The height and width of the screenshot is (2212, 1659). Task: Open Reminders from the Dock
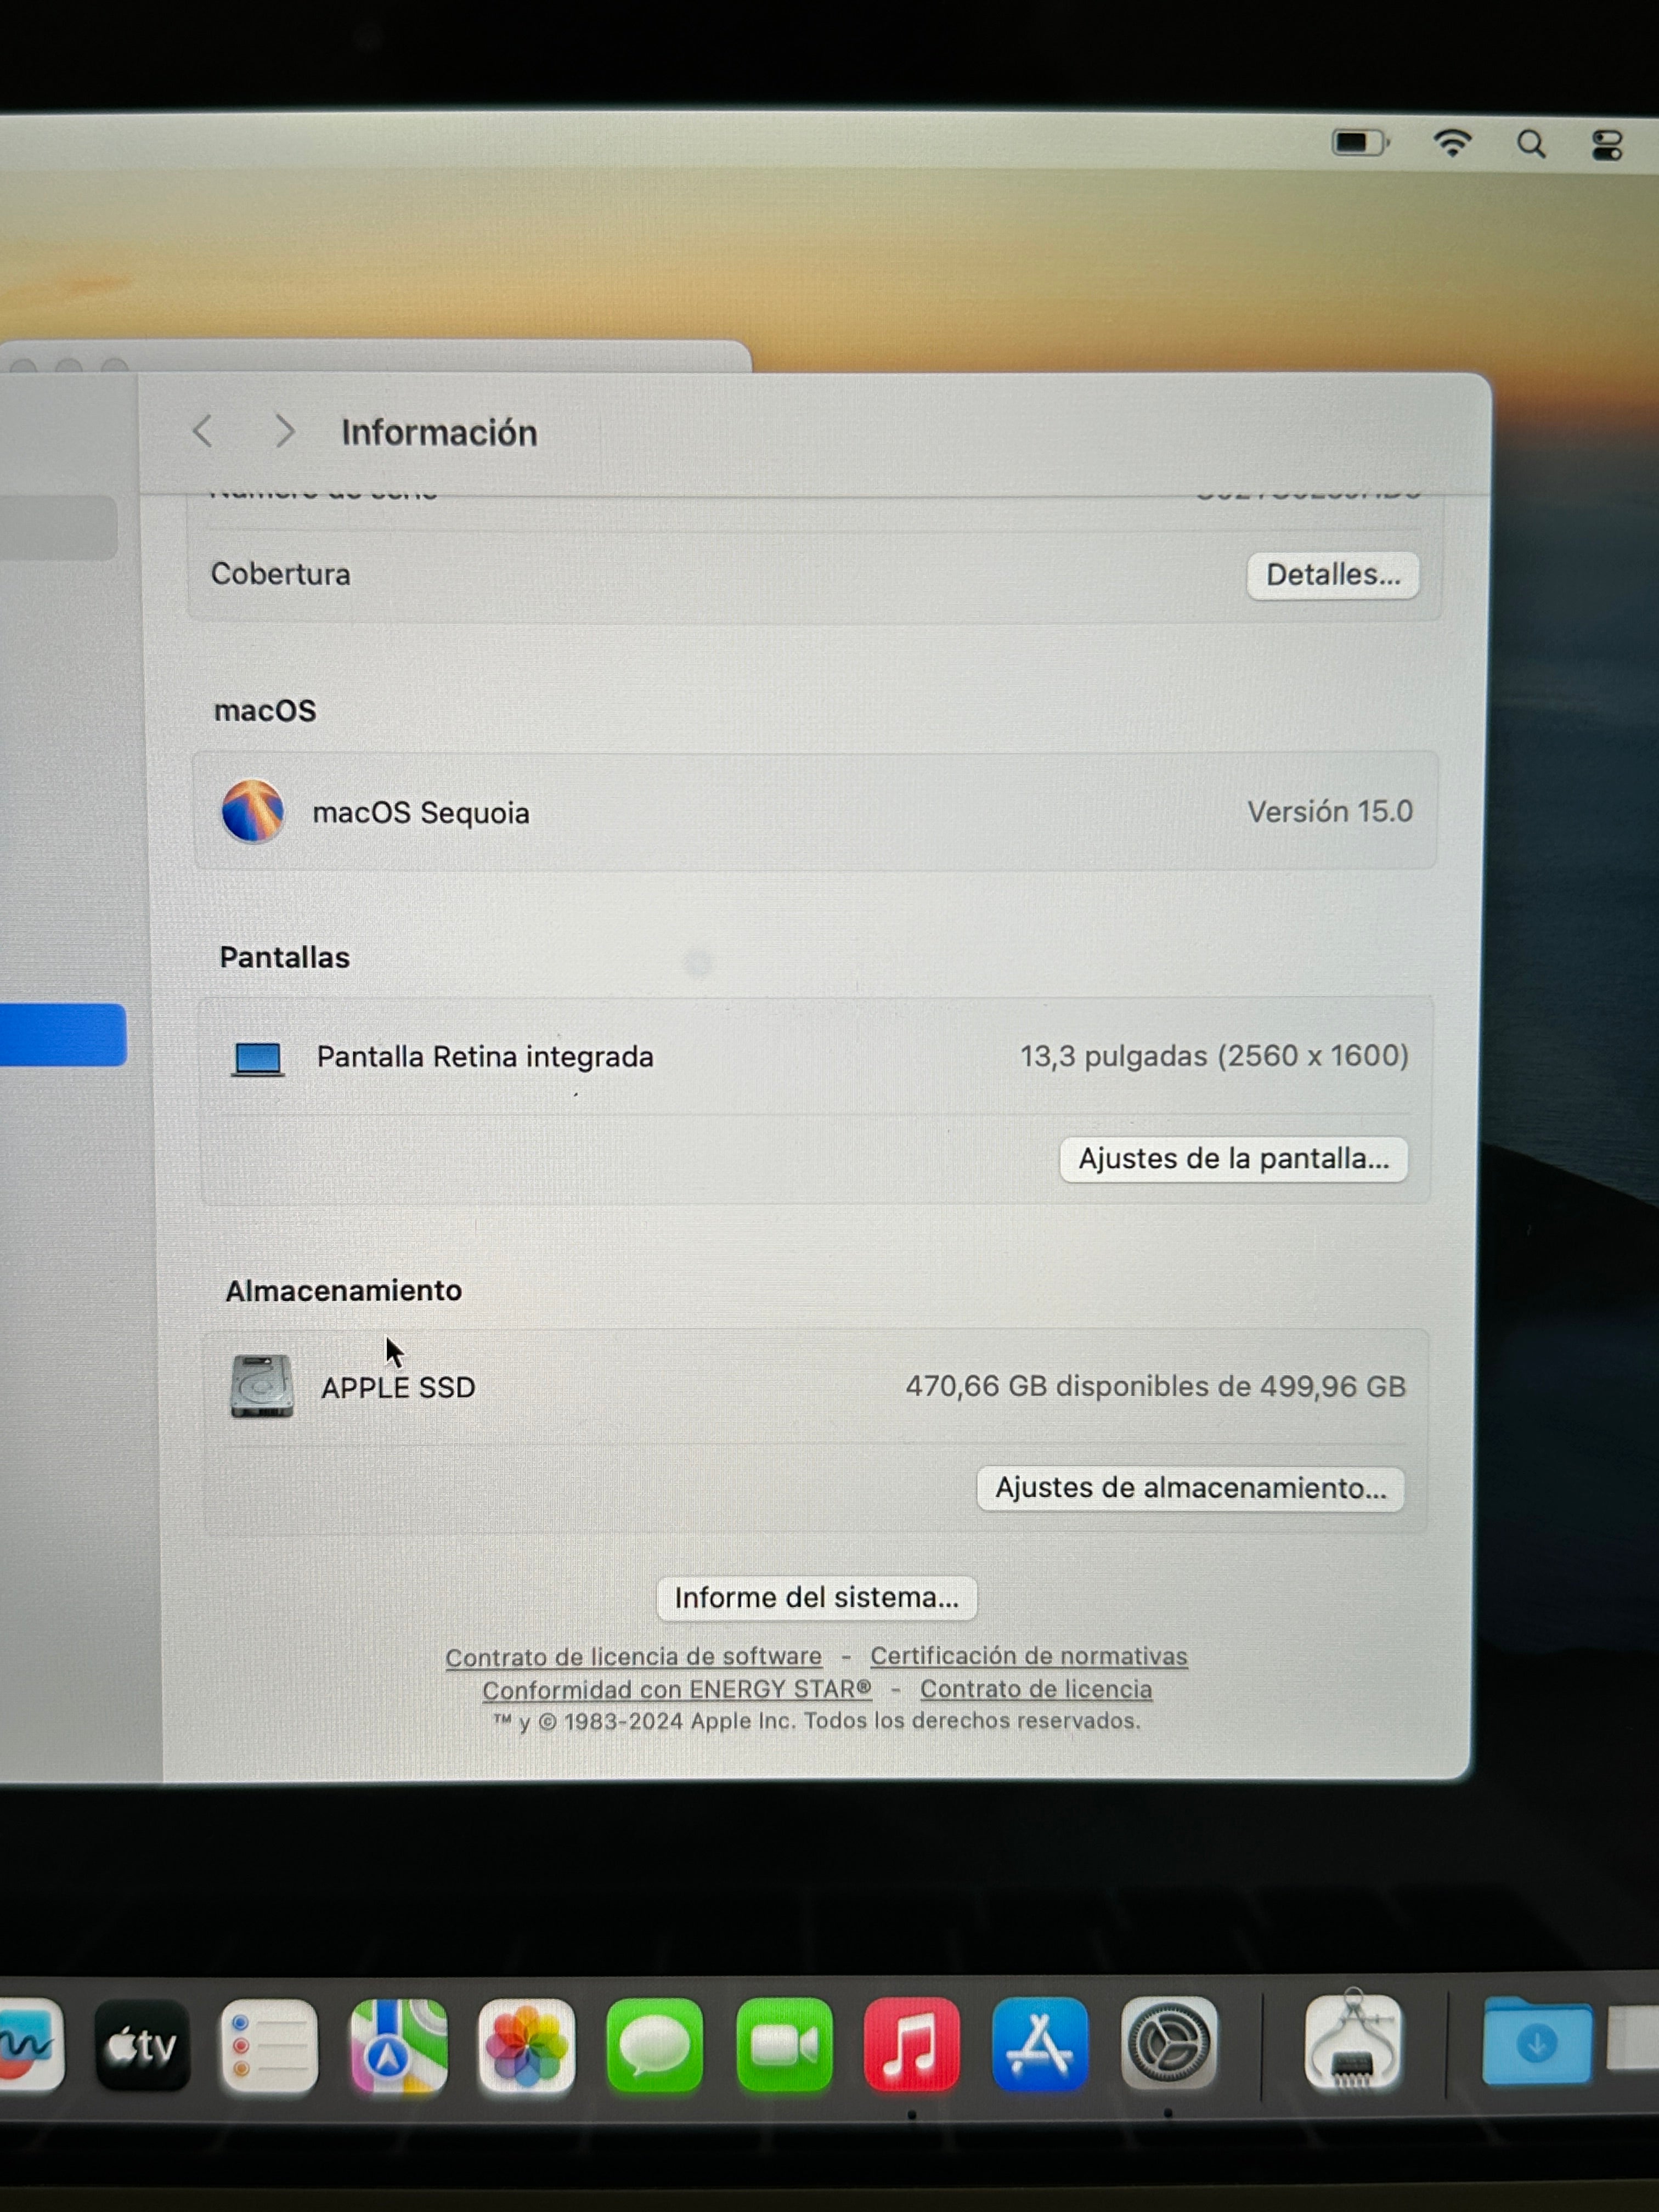coord(270,2046)
